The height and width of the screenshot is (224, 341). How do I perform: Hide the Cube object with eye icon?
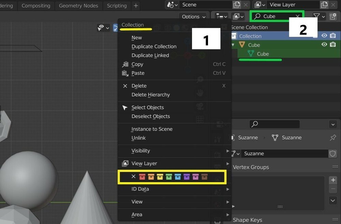(324, 45)
